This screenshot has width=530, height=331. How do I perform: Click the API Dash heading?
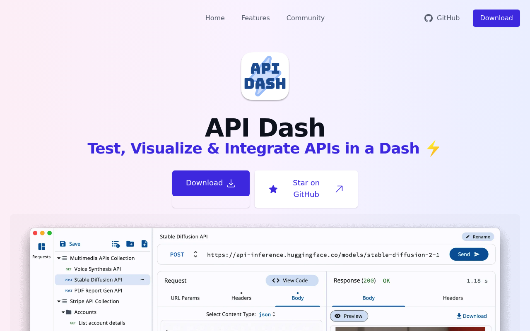[265, 128]
